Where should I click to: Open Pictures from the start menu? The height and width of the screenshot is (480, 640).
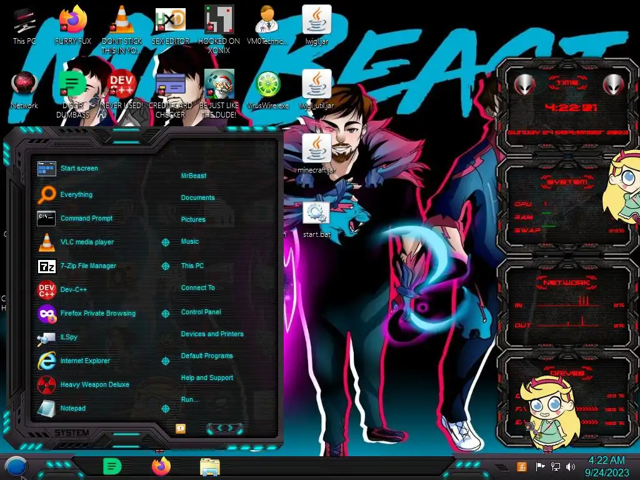[193, 219]
